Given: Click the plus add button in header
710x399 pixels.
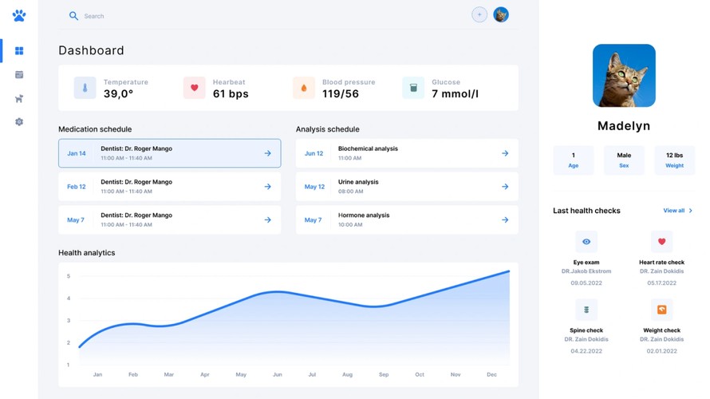Looking at the screenshot, I should (x=479, y=15).
